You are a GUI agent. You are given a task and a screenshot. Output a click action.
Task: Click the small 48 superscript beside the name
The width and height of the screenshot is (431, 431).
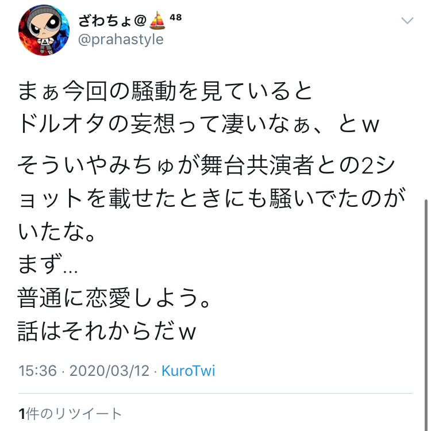click(x=175, y=17)
